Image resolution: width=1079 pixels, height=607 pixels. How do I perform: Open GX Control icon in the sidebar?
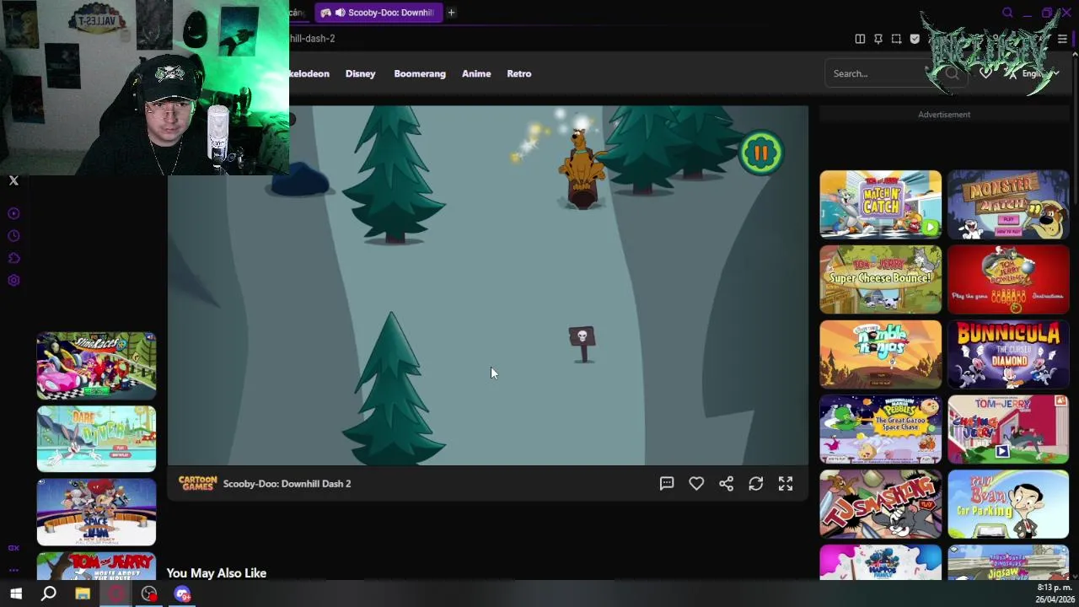[13, 548]
